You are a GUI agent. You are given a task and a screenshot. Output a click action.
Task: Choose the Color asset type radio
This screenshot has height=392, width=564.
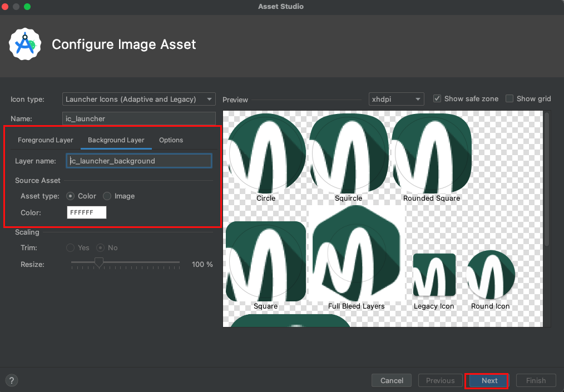pos(71,196)
